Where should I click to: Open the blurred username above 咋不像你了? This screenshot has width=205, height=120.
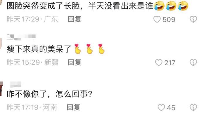click(x=16, y=84)
